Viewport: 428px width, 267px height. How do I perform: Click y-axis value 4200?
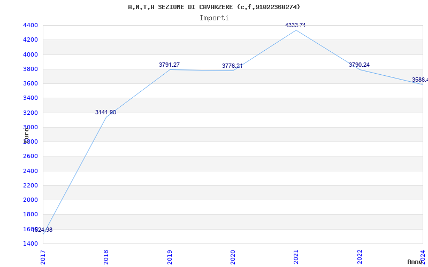31,40
